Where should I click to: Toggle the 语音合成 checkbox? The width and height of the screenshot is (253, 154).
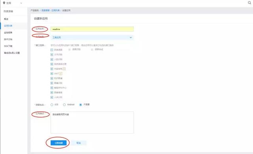click(92, 49)
